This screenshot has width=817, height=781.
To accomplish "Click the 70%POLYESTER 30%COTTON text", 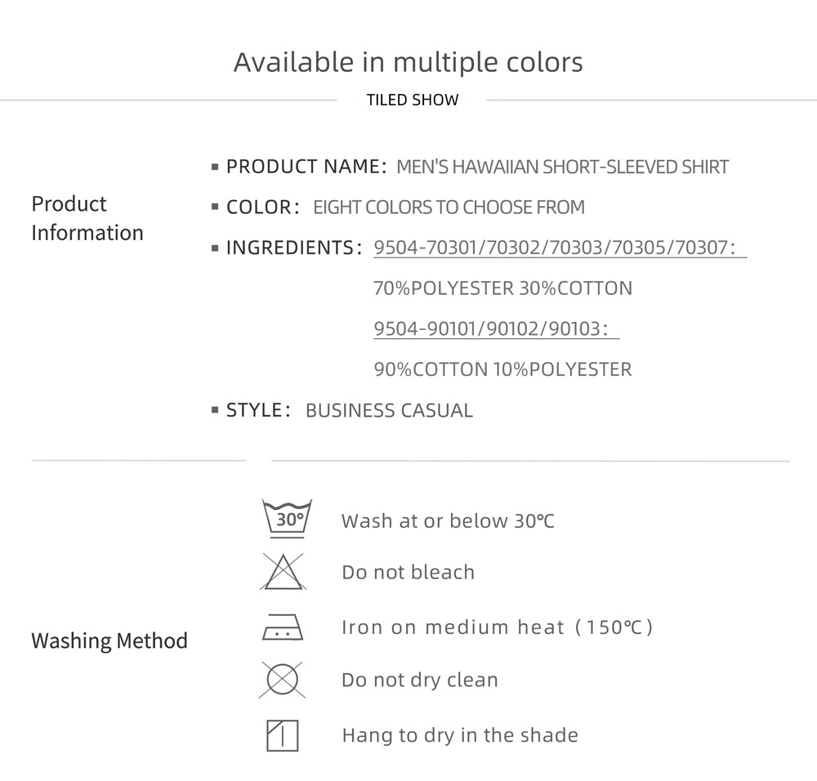I will pos(502,288).
